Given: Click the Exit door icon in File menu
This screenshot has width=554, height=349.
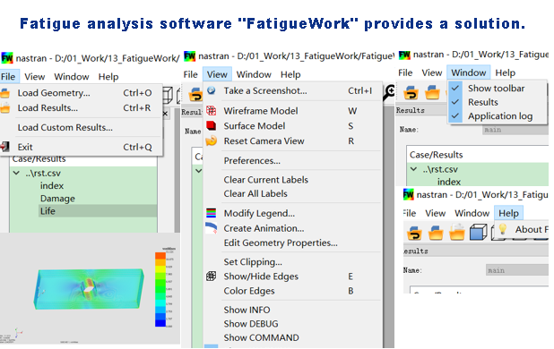Looking at the screenshot, I should [x=4, y=147].
